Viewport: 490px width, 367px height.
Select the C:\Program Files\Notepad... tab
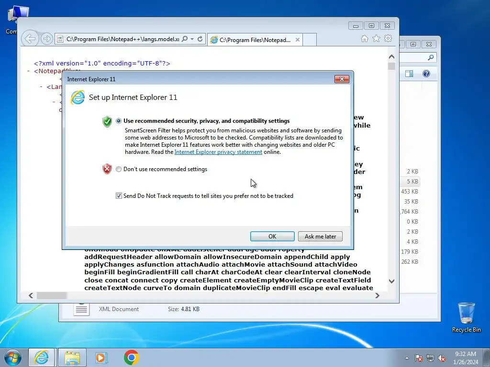click(x=255, y=40)
